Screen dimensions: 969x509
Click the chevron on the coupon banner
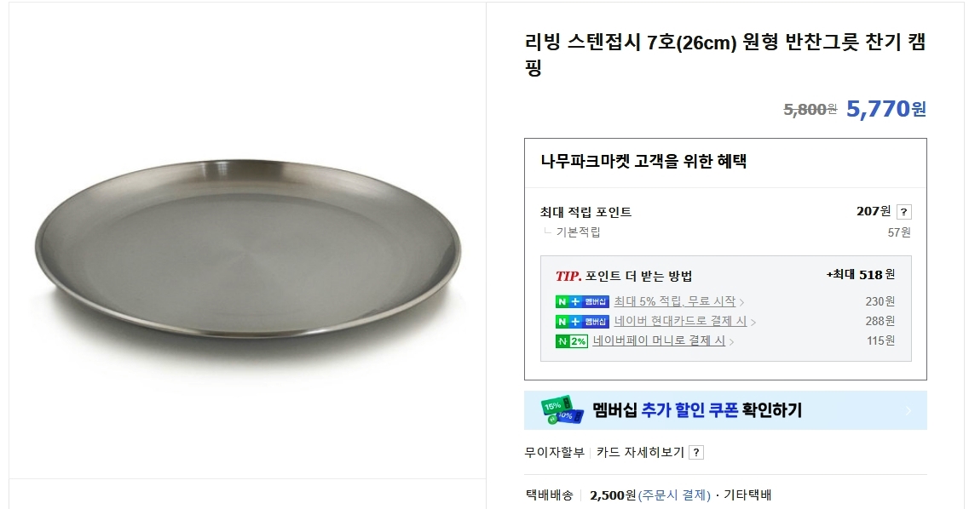click(x=908, y=411)
